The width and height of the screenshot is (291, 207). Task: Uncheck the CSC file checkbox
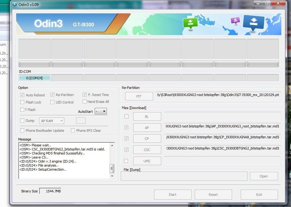click(127, 149)
